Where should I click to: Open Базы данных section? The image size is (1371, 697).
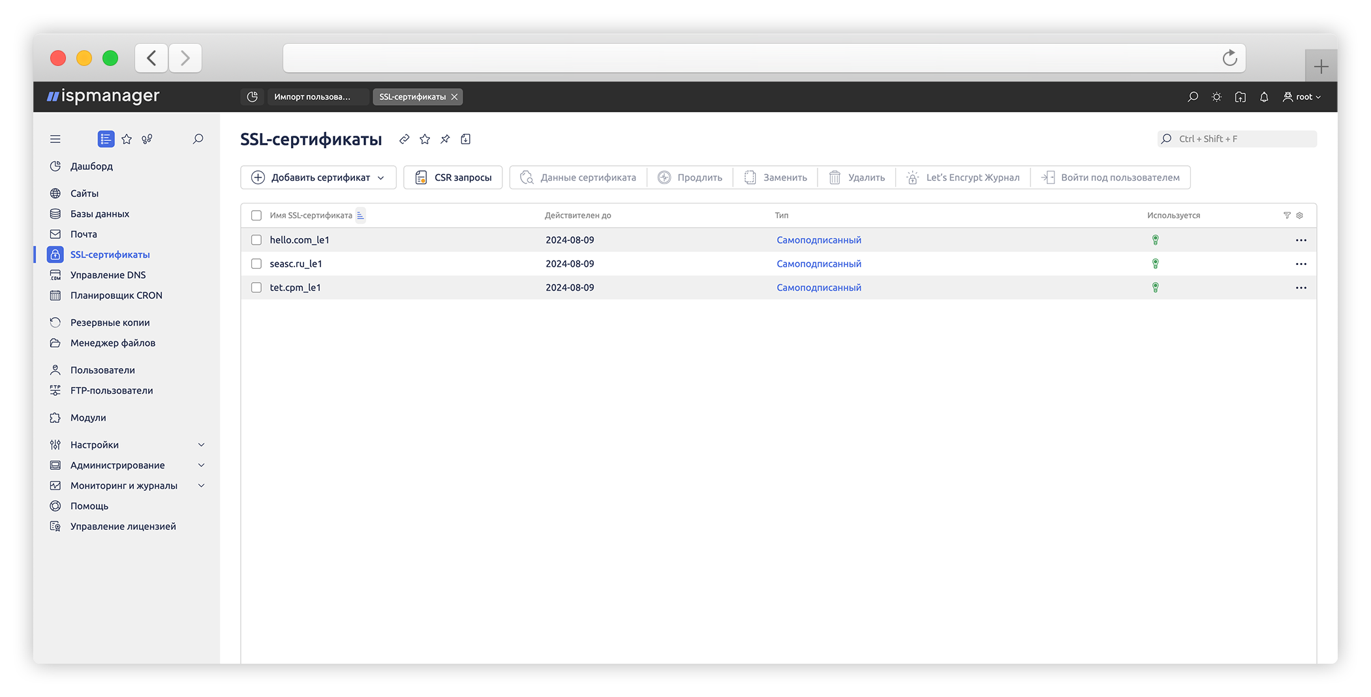click(99, 213)
